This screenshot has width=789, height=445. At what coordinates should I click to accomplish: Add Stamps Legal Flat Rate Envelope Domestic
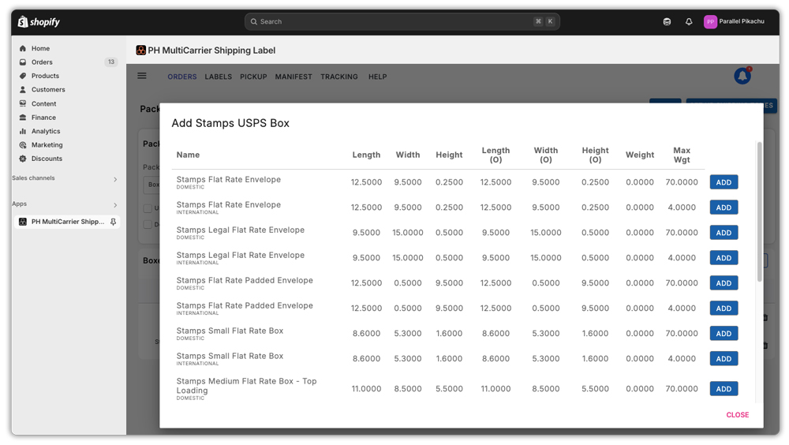pyautogui.click(x=724, y=233)
